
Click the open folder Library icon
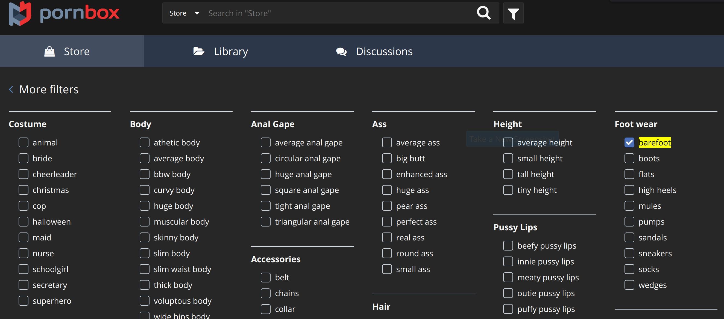click(x=199, y=51)
